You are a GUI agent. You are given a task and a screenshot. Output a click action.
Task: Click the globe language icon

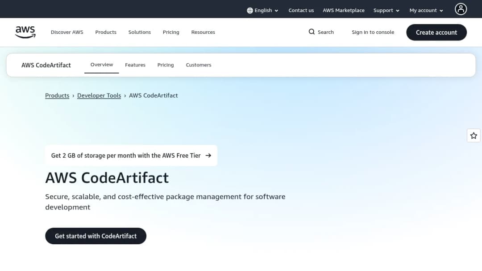250,10
